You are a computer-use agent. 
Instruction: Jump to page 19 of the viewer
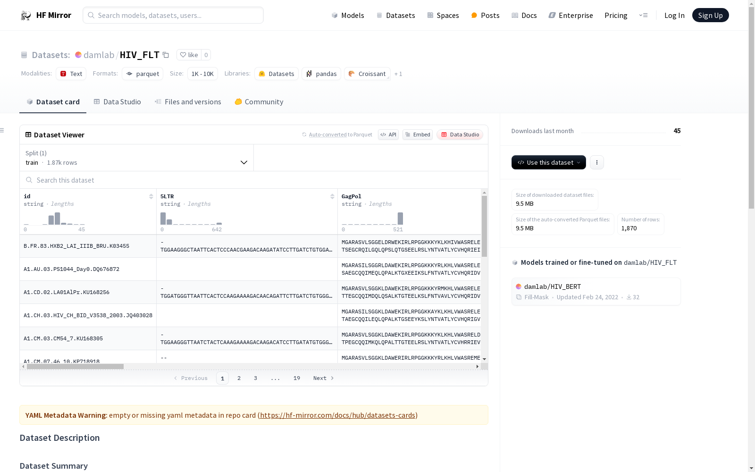[x=297, y=378]
